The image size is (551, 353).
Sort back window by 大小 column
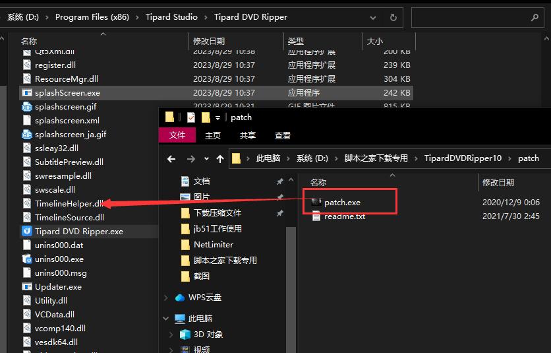click(x=389, y=41)
